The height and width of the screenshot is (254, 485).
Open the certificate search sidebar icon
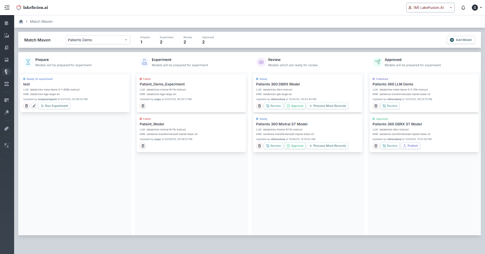tap(6, 100)
